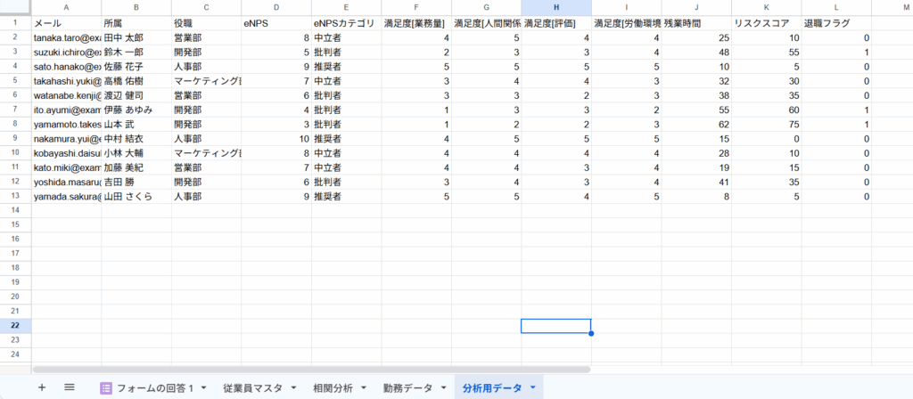This screenshot has height=399, width=913.
Task: Click the select-all corner box
Action: 15,7
